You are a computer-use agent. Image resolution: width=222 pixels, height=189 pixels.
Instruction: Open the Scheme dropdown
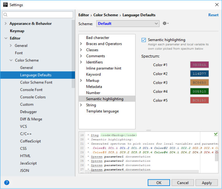(x=128, y=24)
